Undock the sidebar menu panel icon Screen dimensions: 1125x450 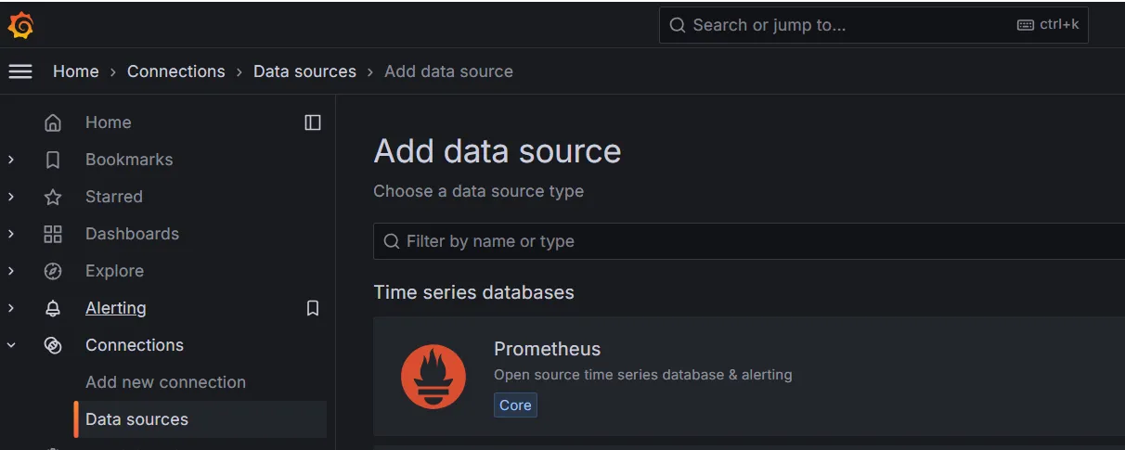point(313,122)
